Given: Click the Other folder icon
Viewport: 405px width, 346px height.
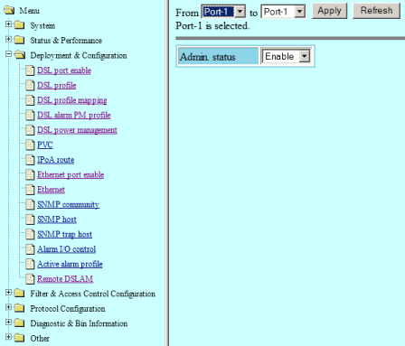Looking at the screenshot, I should click(x=20, y=338).
